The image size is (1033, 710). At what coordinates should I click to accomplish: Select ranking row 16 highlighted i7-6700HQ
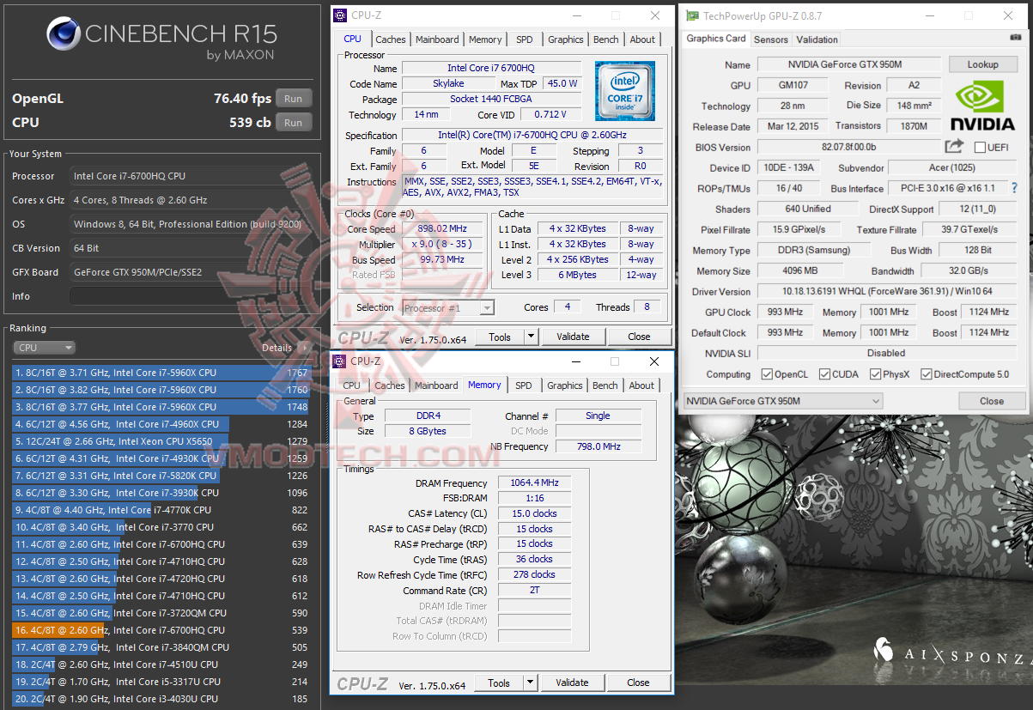click(161, 630)
